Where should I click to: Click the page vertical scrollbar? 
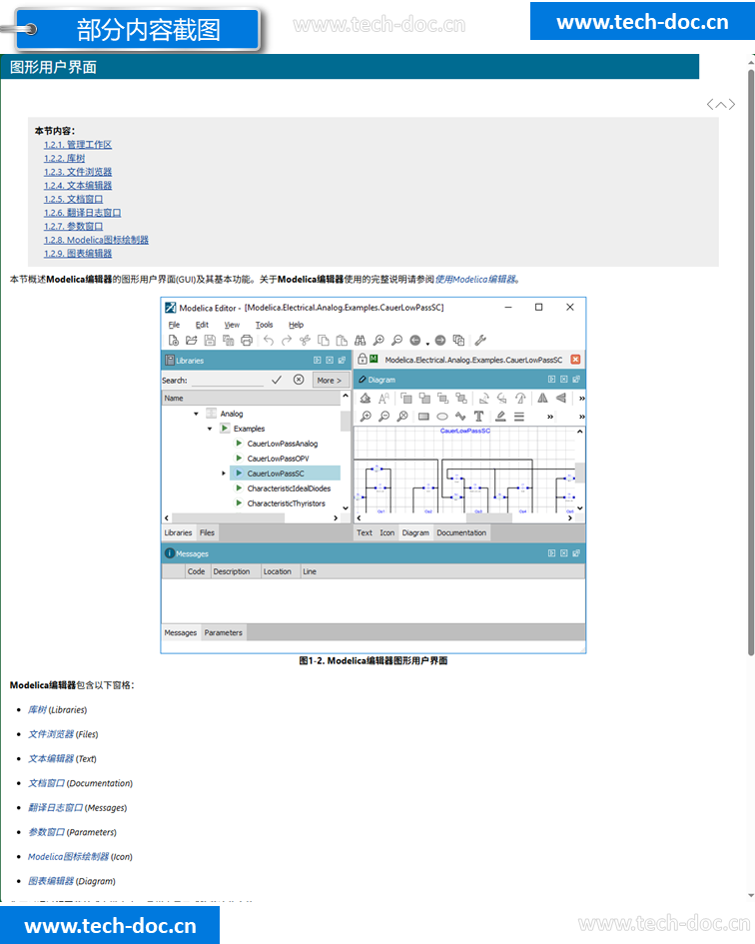(750, 362)
